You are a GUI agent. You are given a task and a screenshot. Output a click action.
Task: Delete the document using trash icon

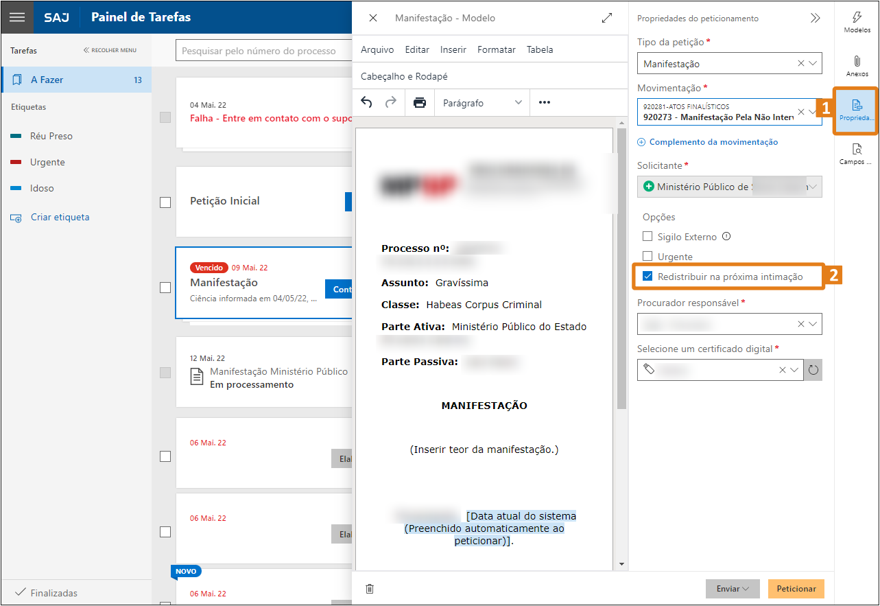pyautogui.click(x=370, y=589)
